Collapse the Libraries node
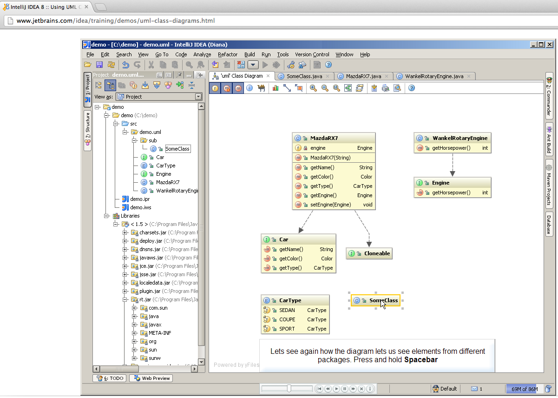Viewport: 558px width, 398px height. 107,216
